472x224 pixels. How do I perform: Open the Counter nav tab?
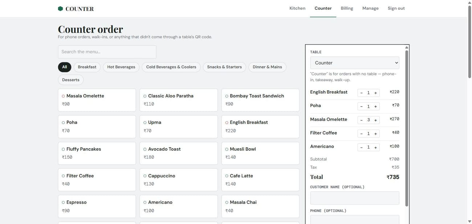323,8
